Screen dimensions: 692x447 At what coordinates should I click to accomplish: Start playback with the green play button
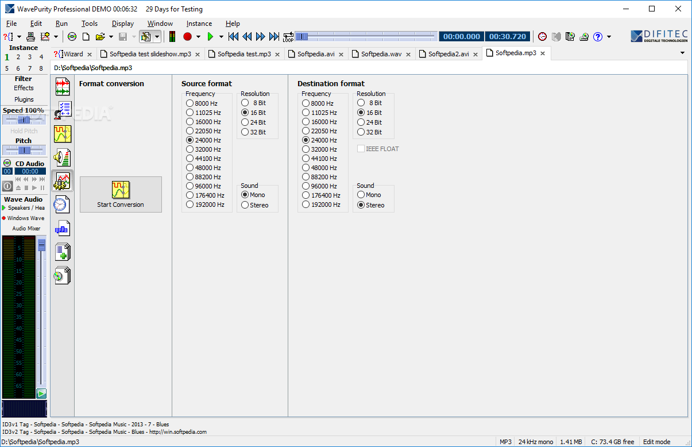[210, 37]
